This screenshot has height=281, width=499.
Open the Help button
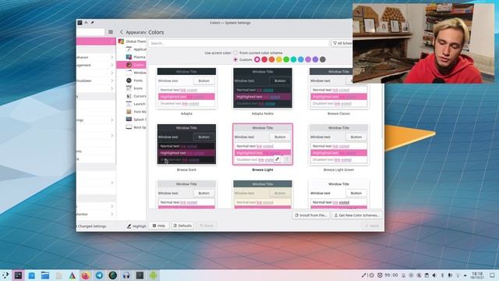point(159,226)
